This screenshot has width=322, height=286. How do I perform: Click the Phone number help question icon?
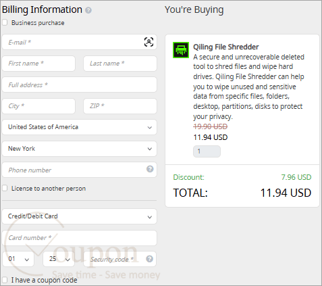click(150, 169)
